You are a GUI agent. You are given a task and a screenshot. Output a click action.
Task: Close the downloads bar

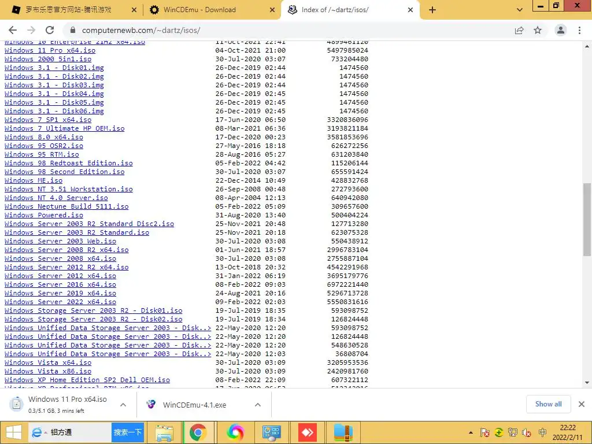[x=582, y=404]
